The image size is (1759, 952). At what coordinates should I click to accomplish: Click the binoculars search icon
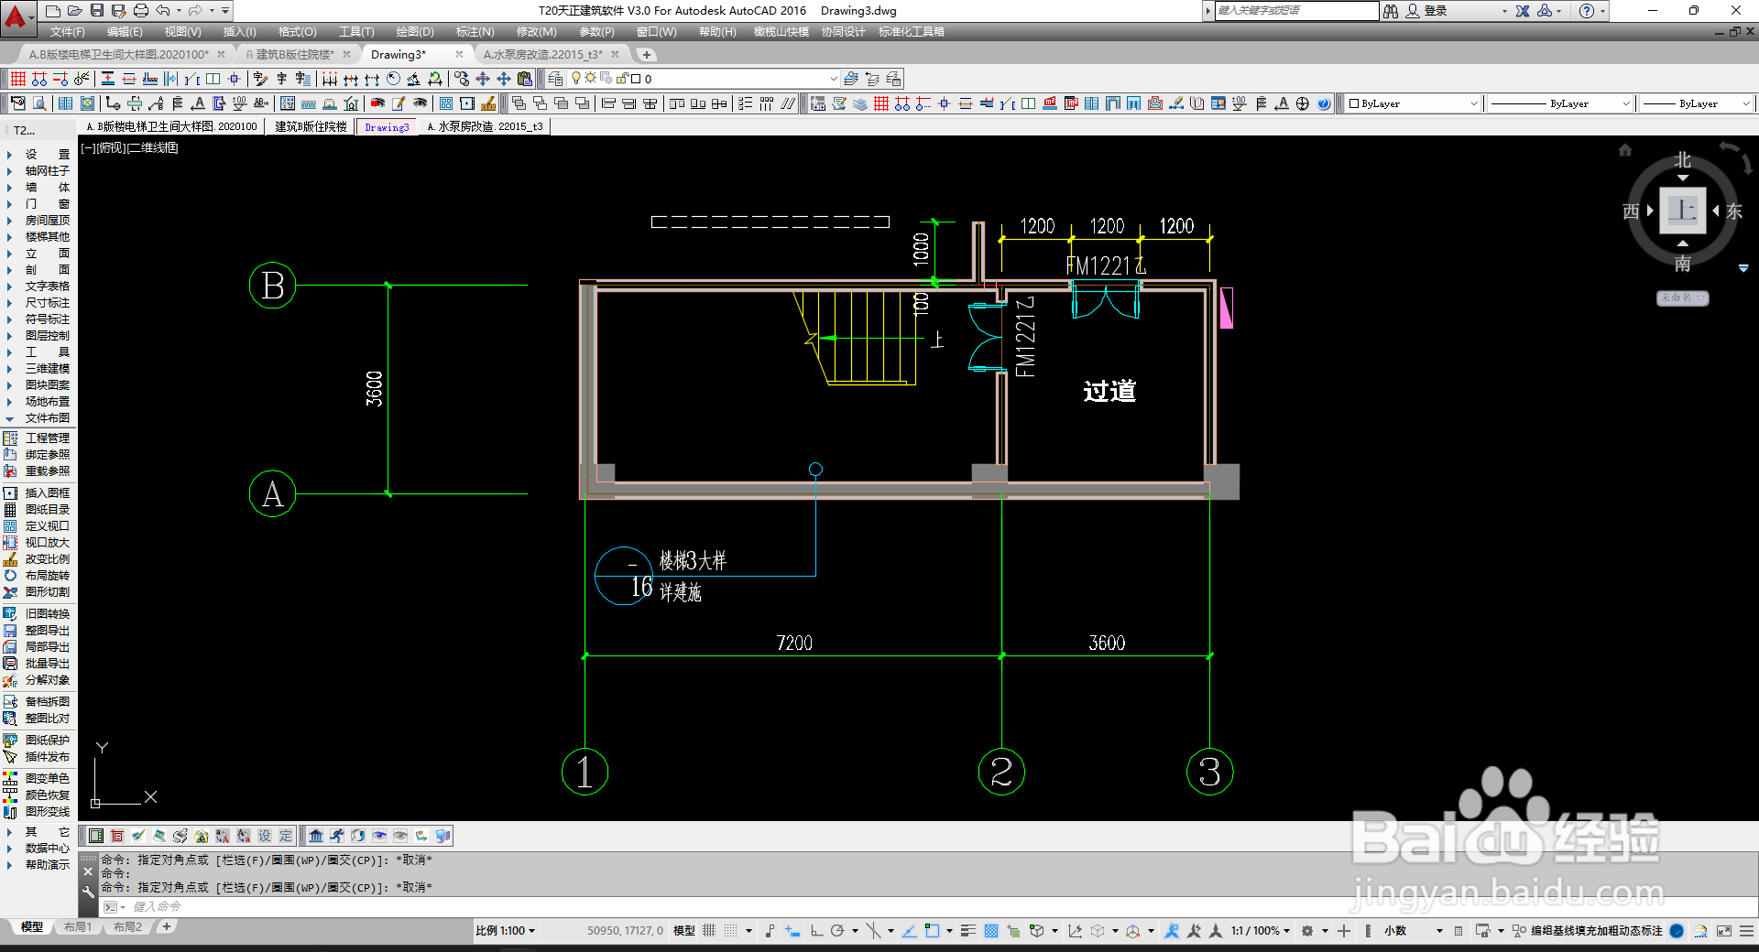(x=1391, y=11)
